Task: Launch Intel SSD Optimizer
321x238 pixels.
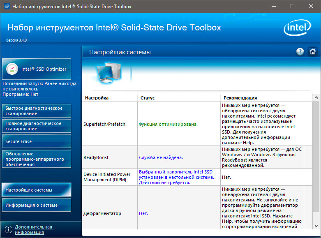Action: point(37,69)
